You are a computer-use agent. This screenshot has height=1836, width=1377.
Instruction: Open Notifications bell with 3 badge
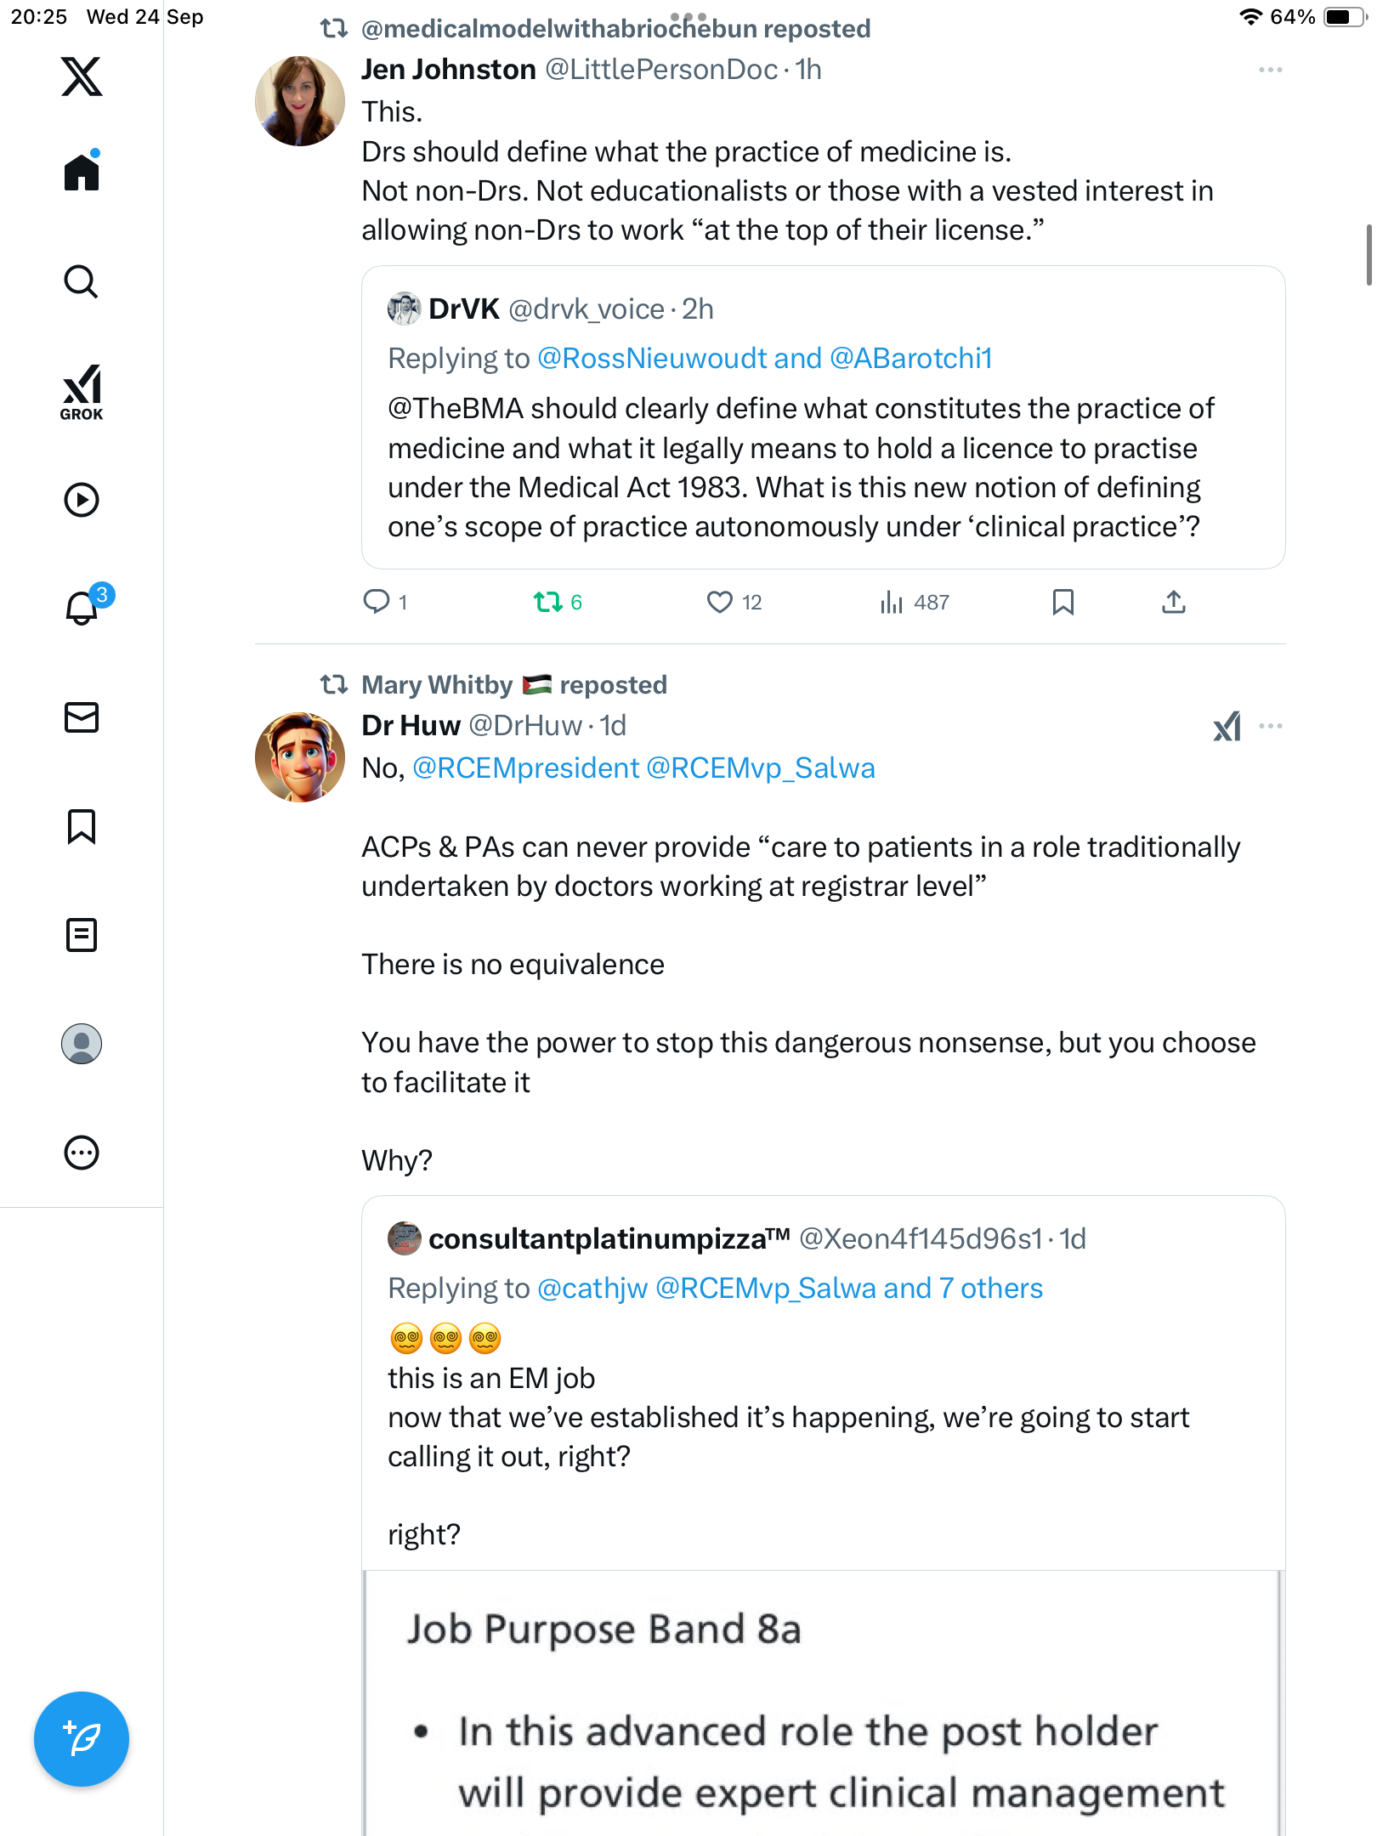tap(82, 608)
